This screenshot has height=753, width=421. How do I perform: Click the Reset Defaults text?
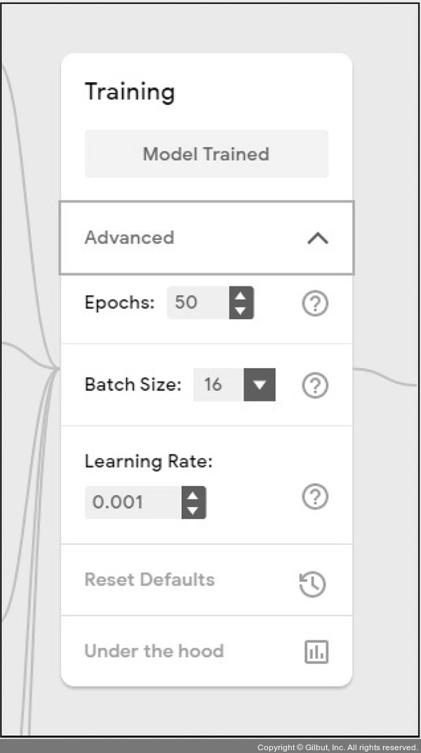tap(149, 580)
